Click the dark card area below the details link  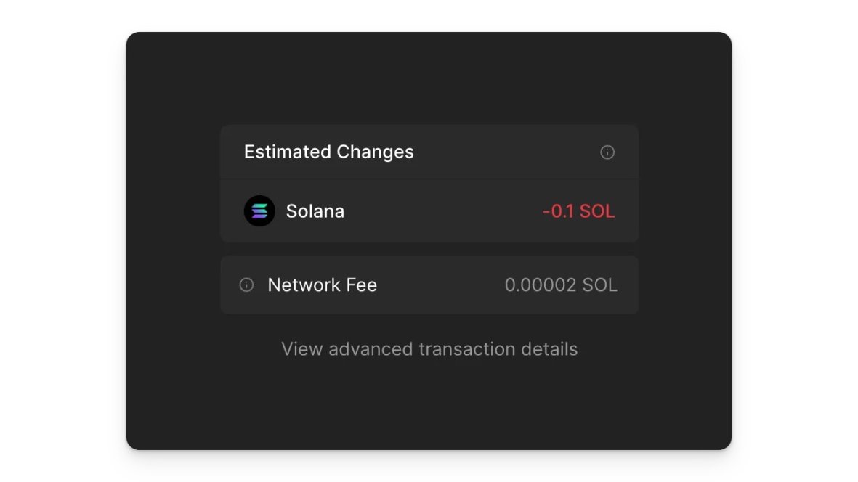tap(429, 407)
